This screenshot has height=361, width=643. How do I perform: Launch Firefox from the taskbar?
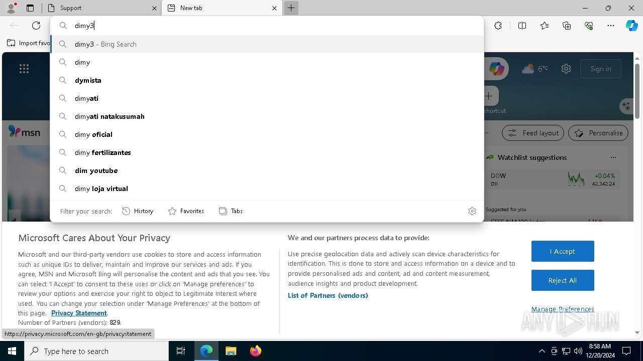click(255, 351)
